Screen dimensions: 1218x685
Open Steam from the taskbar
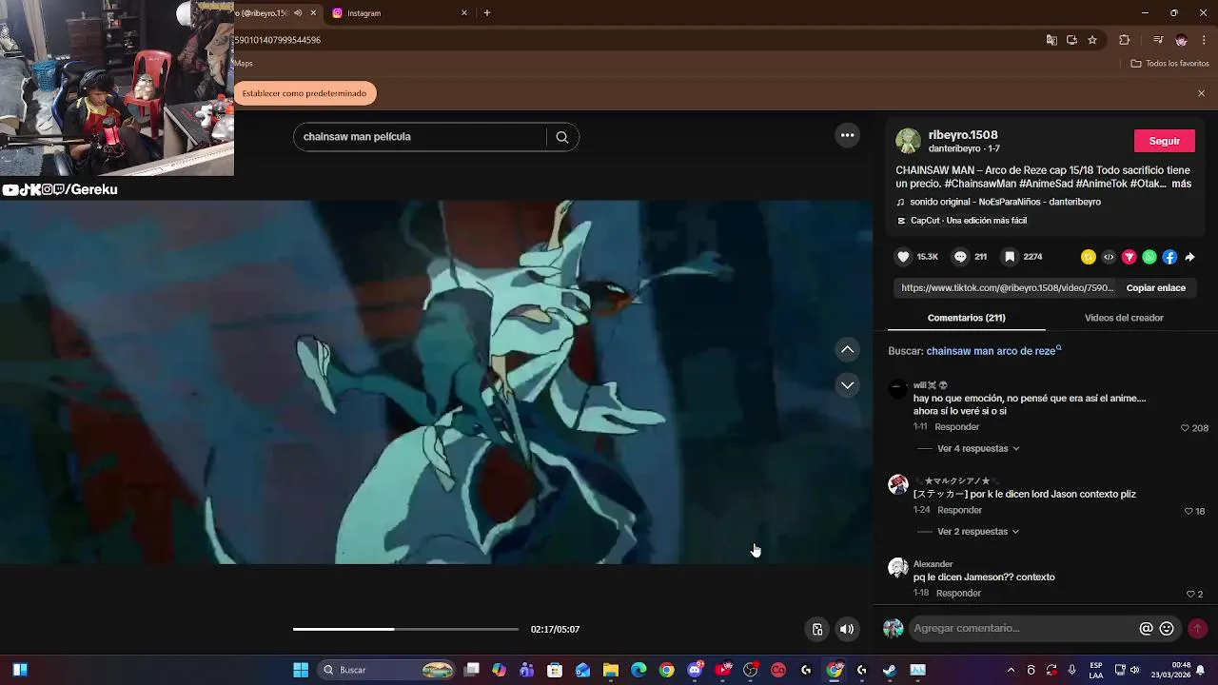click(x=889, y=670)
